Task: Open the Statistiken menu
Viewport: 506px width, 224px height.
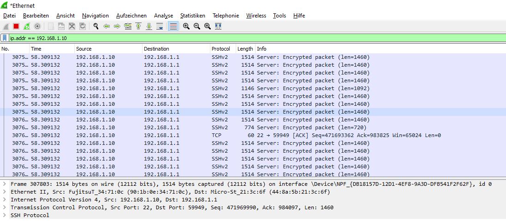Action: pyautogui.click(x=192, y=16)
